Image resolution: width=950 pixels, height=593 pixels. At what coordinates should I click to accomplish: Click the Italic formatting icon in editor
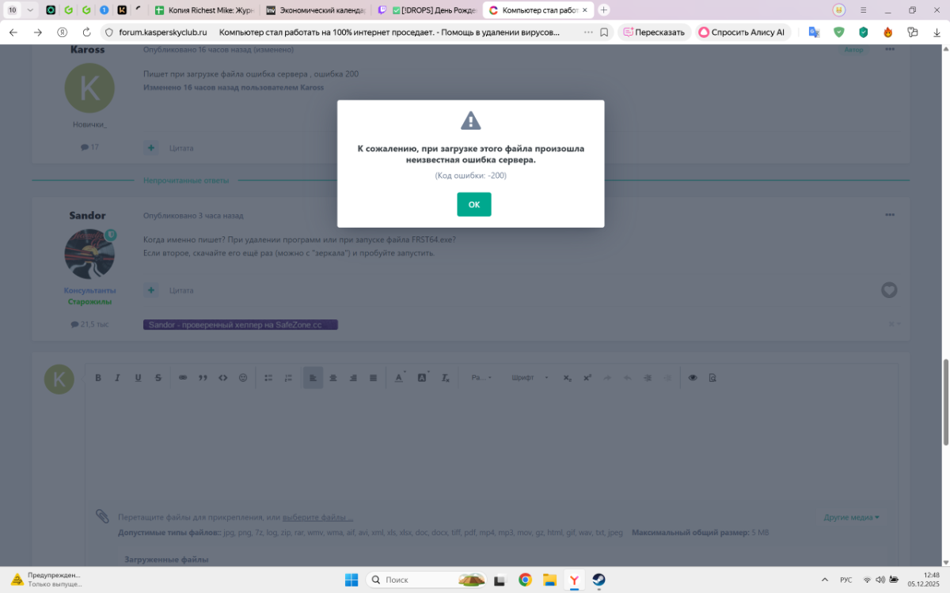point(118,378)
